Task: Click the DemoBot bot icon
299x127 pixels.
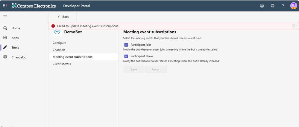Action: point(57,32)
